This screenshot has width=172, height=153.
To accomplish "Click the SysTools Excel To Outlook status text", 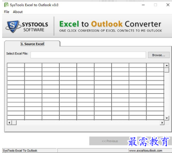I will 20,150.
